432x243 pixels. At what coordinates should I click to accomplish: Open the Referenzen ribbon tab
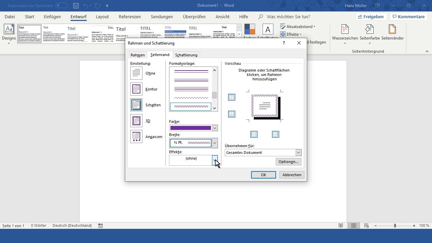point(130,17)
